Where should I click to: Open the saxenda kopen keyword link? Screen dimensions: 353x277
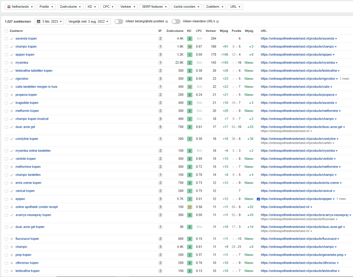pyautogui.click(x=26, y=38)
